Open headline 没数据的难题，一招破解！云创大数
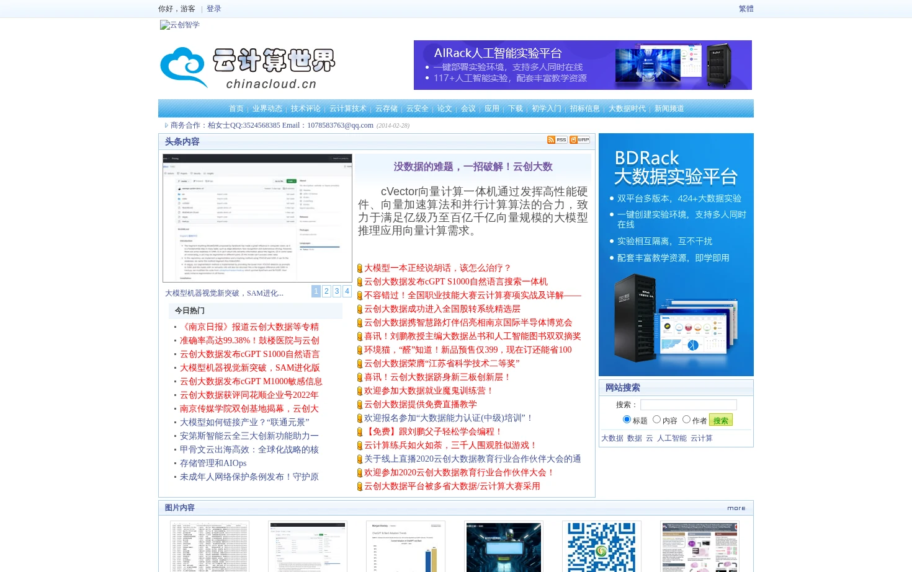 [x=473, y=167]
